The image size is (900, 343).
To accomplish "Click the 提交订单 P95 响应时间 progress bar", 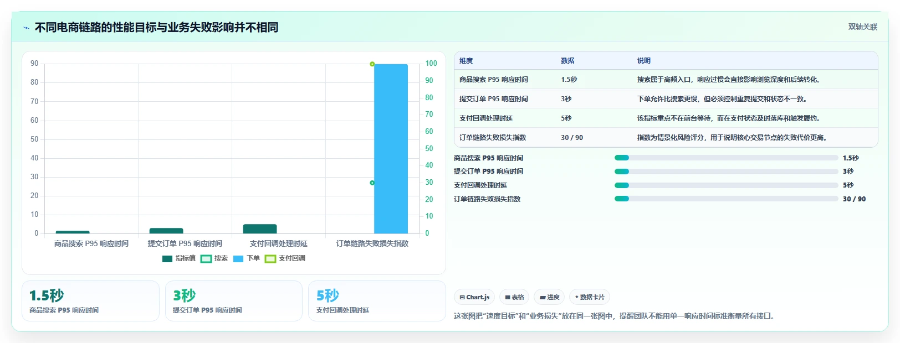I will [726, 171].
